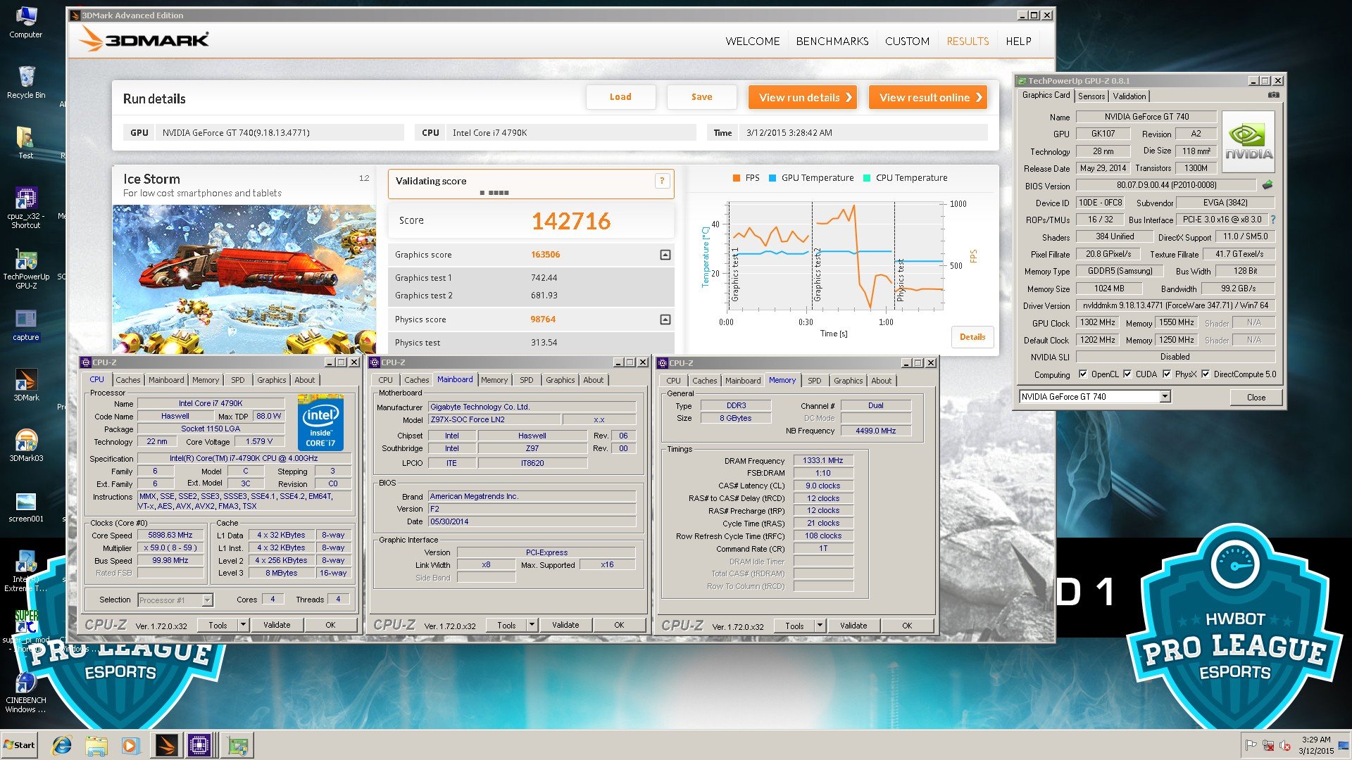Image resolution: width=1352 pixels, height=760 pixels.
Task: Open the Recycle Bin desktop icon
Action: [25, 82]
